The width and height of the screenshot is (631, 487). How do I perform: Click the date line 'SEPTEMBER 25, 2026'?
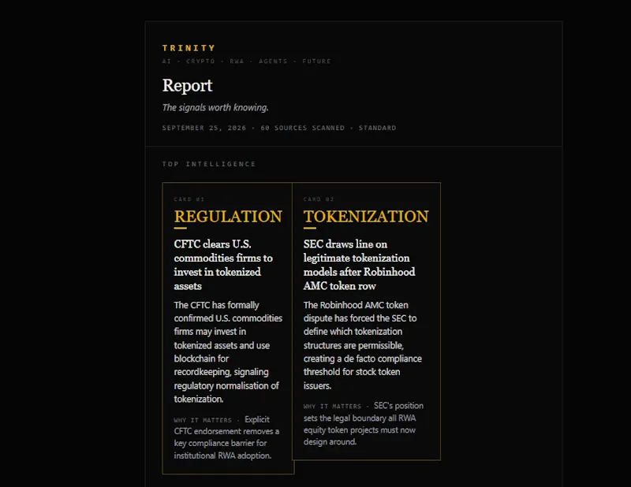pyautogui.click(x=204, y=128)
